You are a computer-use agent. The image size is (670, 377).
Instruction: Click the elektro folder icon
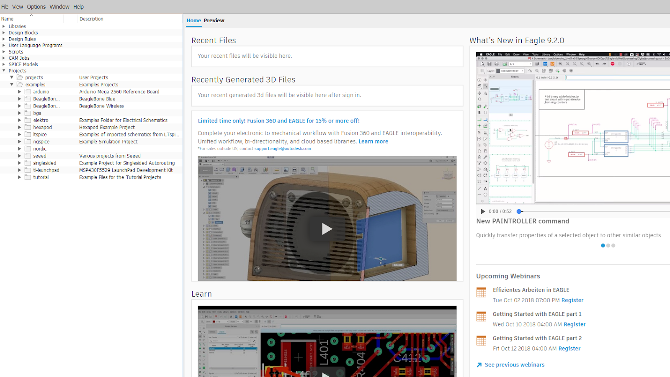[x=28, y=120]
